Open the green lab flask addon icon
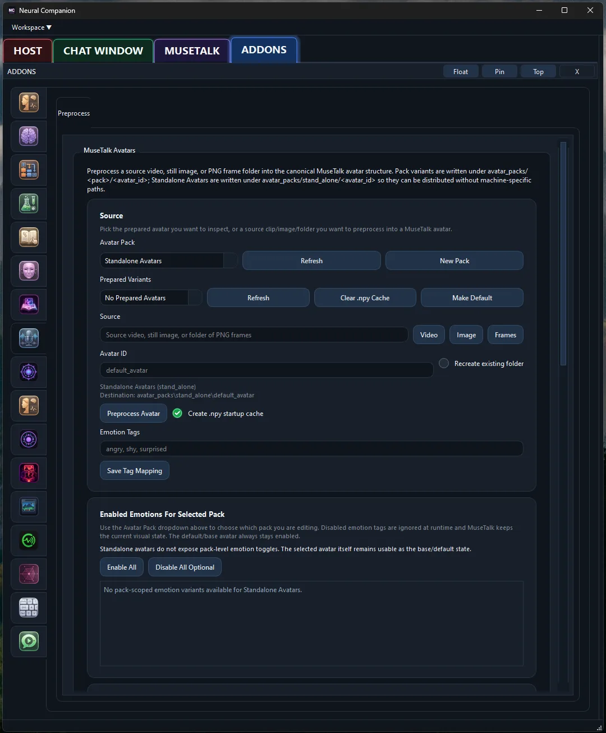This screenshot has width=606, height=733. [x=29, y=204]
